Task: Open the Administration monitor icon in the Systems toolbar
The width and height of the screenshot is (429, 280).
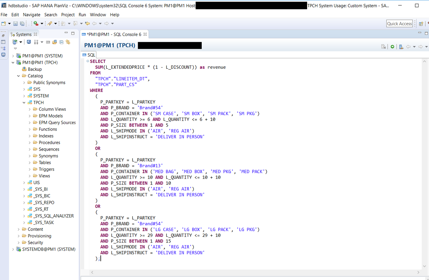Action: [x=29, y=42]
